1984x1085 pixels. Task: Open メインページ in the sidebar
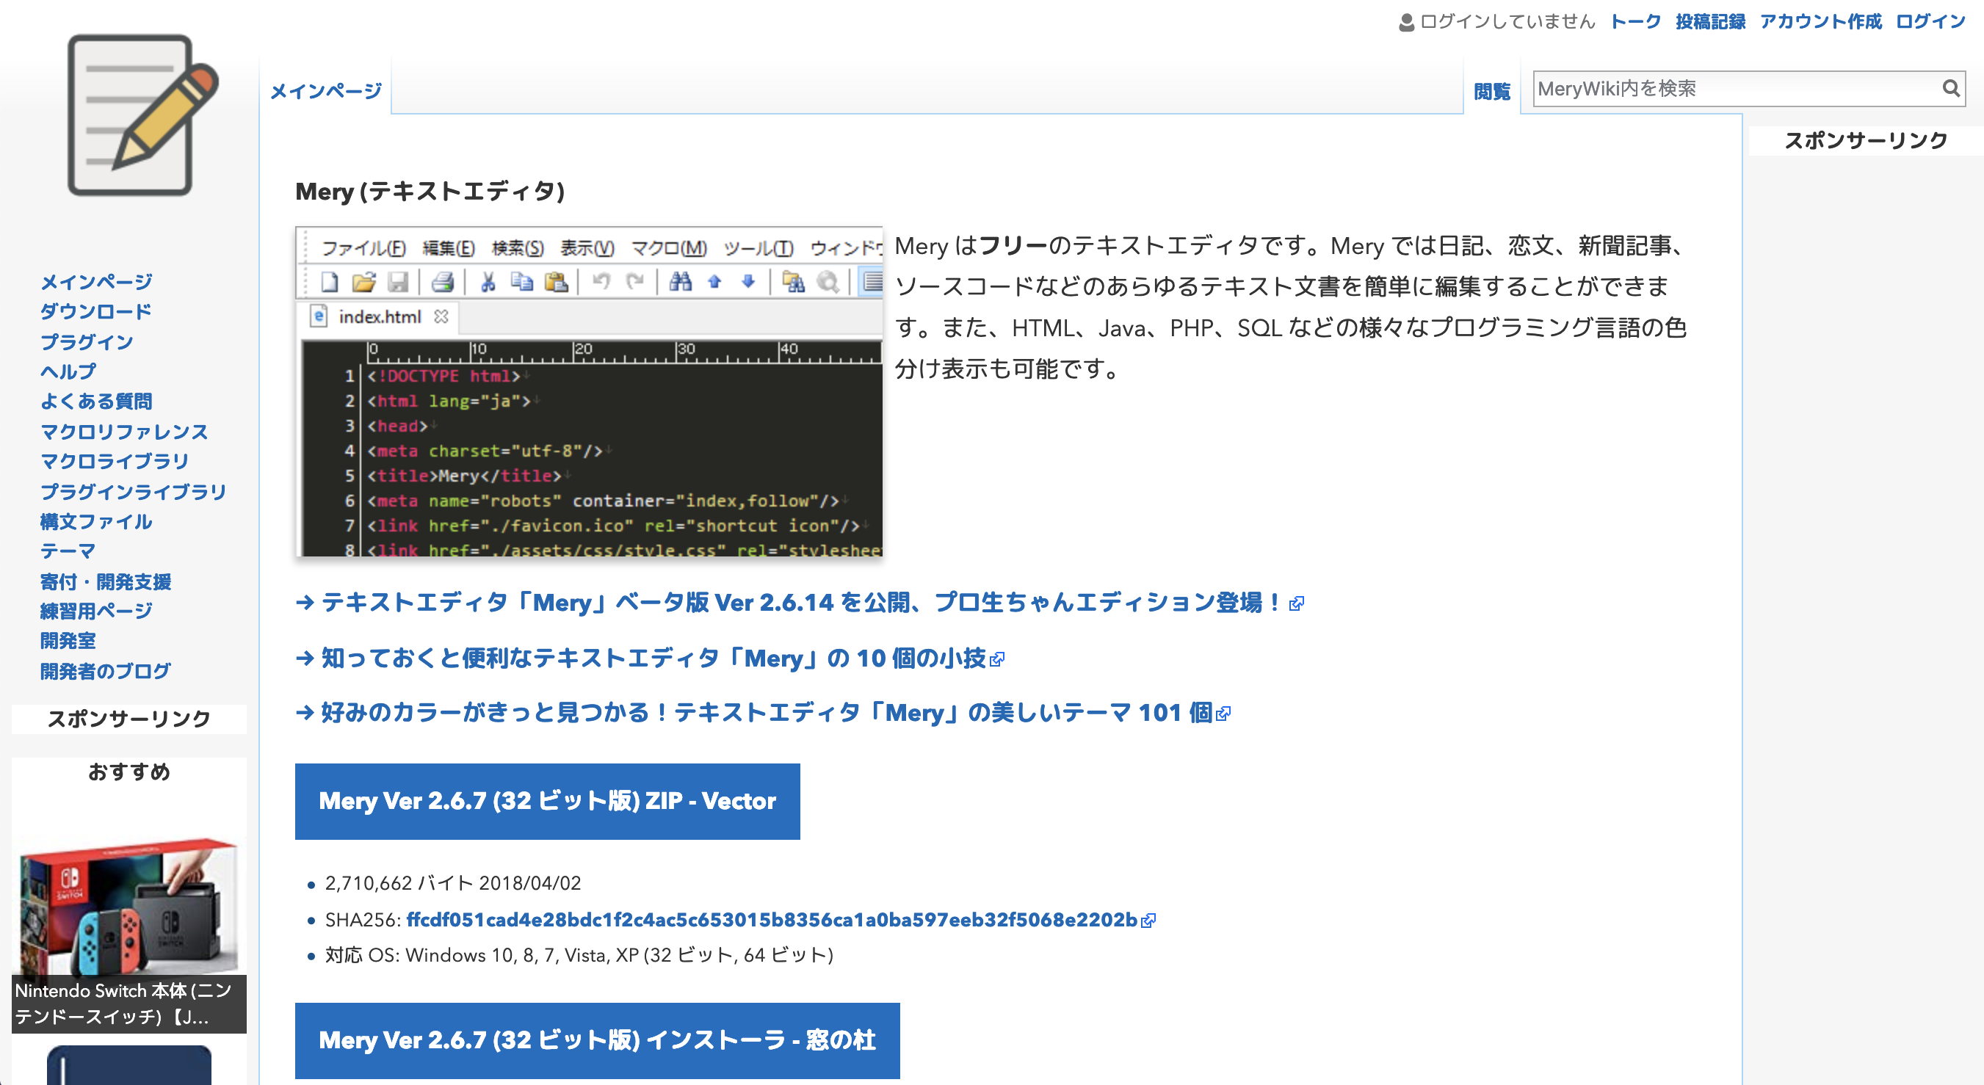pos(96,282)
